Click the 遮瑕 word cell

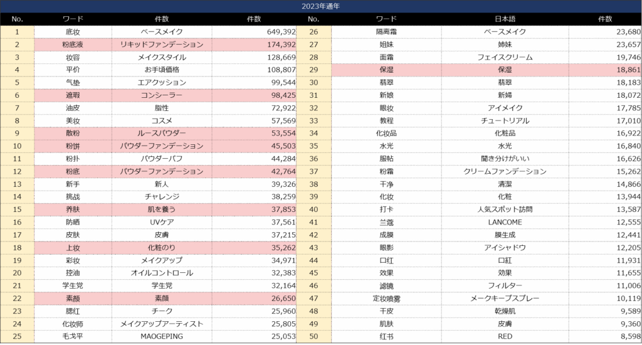pyautogui.click(x=73, y=95)
